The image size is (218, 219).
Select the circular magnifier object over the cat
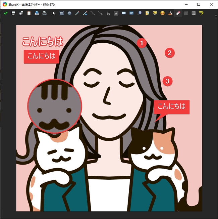click(55, 106)
